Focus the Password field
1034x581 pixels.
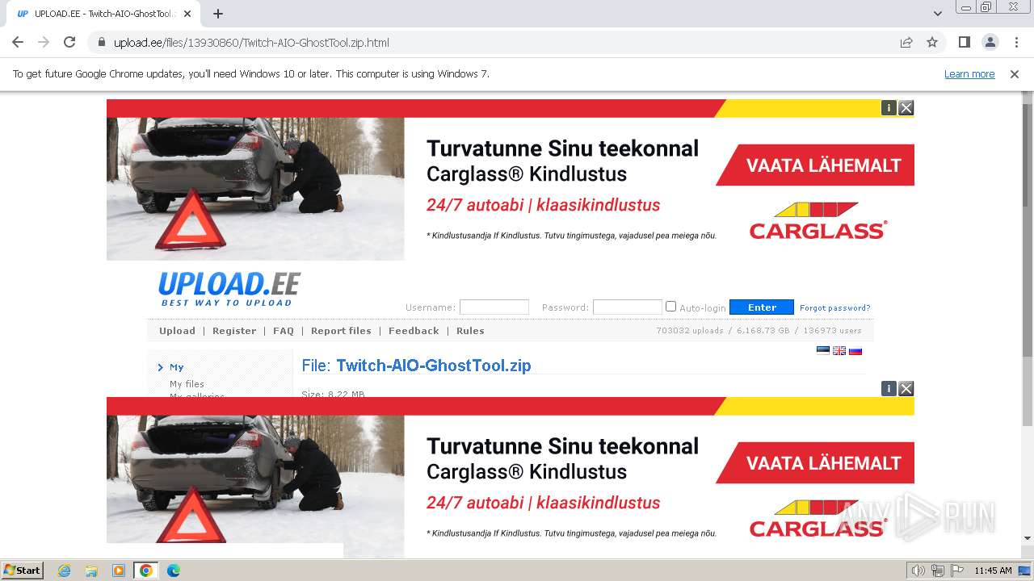pyautogui.click(x=628, y=307)
